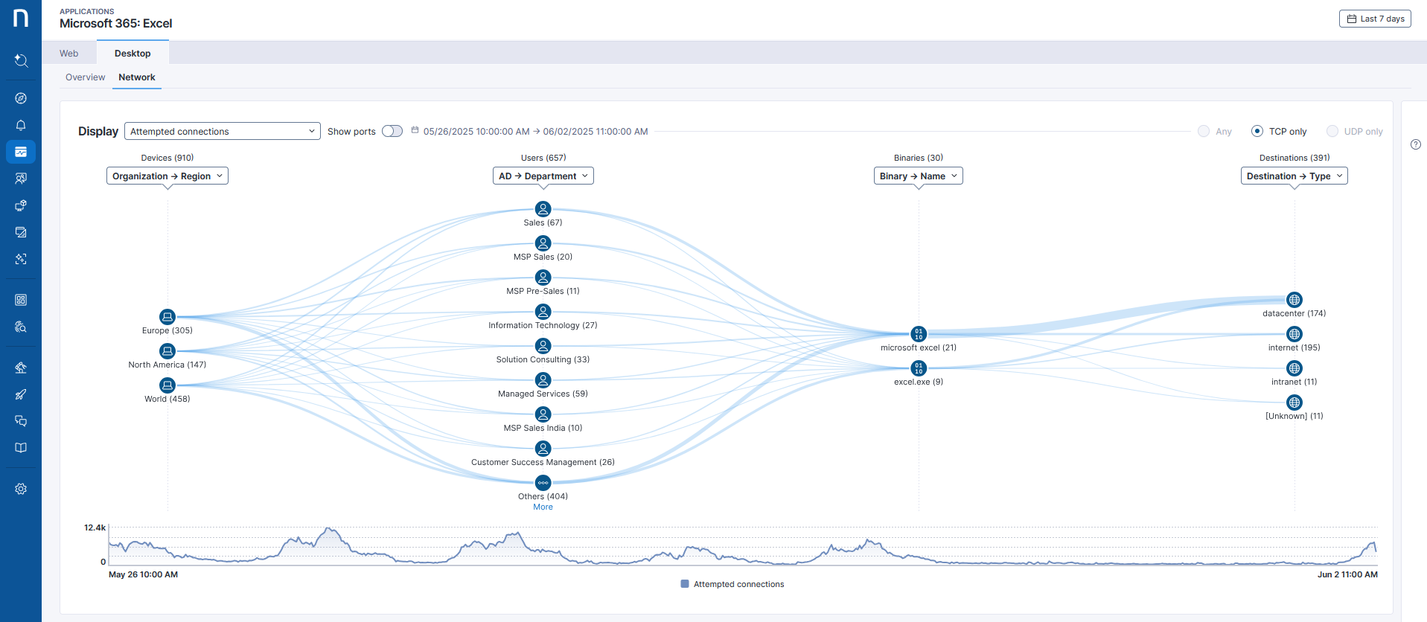The image size is (1427, 622).
Task: Click the Nexthink logo in sidebar
Action: pyautogui.click(x=21, y=18)
